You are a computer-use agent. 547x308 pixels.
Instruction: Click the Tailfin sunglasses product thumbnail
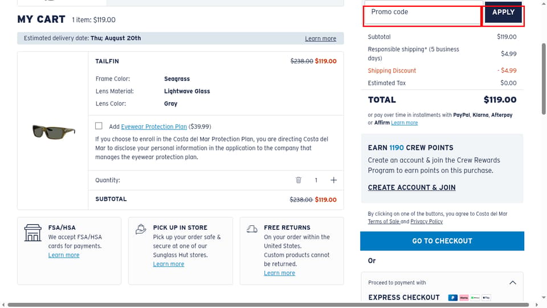tap(54, 132)
